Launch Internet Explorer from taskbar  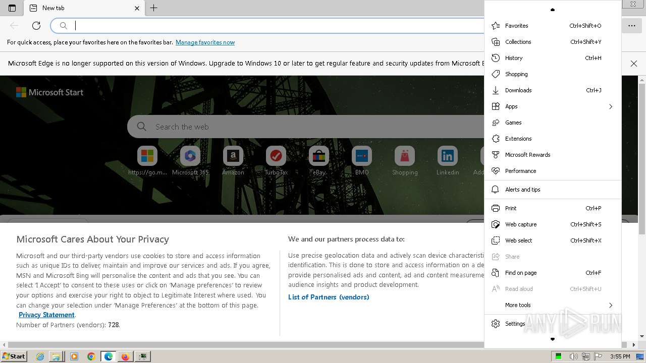click(40, 356)
